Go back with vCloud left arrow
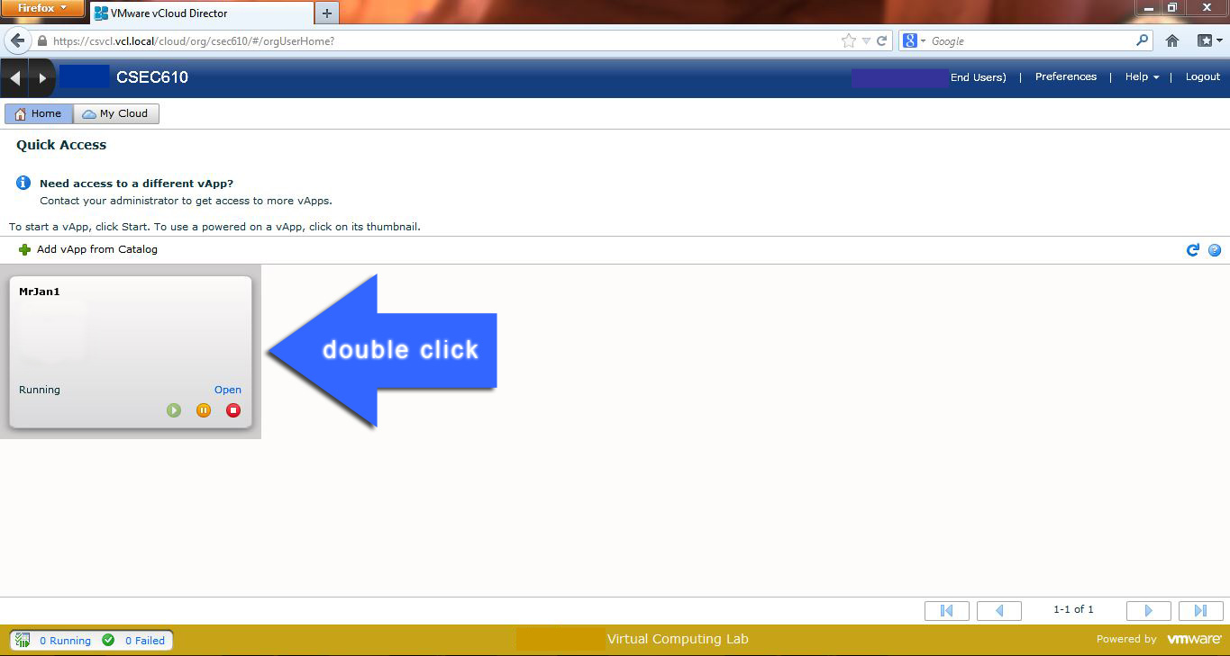The image size is (1230, 656). click(14, 78)
